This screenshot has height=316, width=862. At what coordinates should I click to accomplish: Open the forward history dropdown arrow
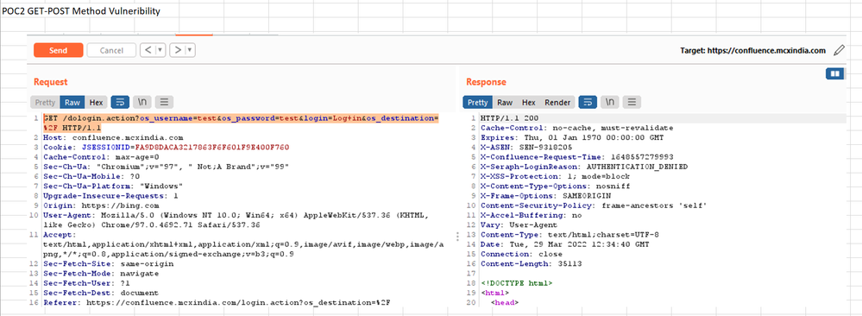(x=190, y=50)
